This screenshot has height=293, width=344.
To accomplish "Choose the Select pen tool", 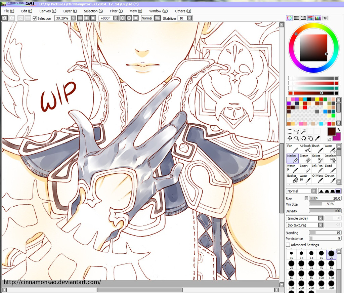I will [x=317, y=158].
